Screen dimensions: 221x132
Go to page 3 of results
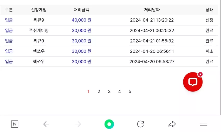tap(109, 91)
